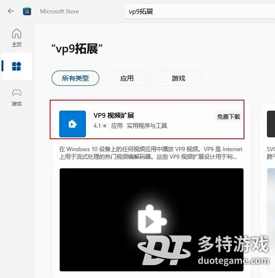Open the VP9 视频扩展 title link
Screen dimensions: 275x278
[114, 115]
